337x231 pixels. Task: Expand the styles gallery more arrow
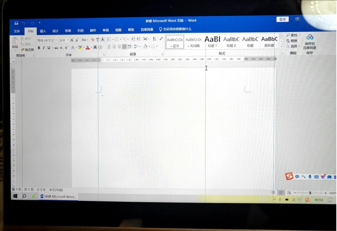point(281,47)
